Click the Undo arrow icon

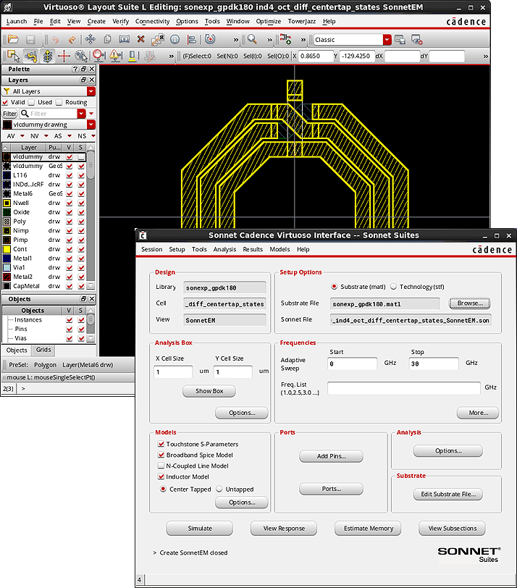pyautogui.click(x=55, y=39)
